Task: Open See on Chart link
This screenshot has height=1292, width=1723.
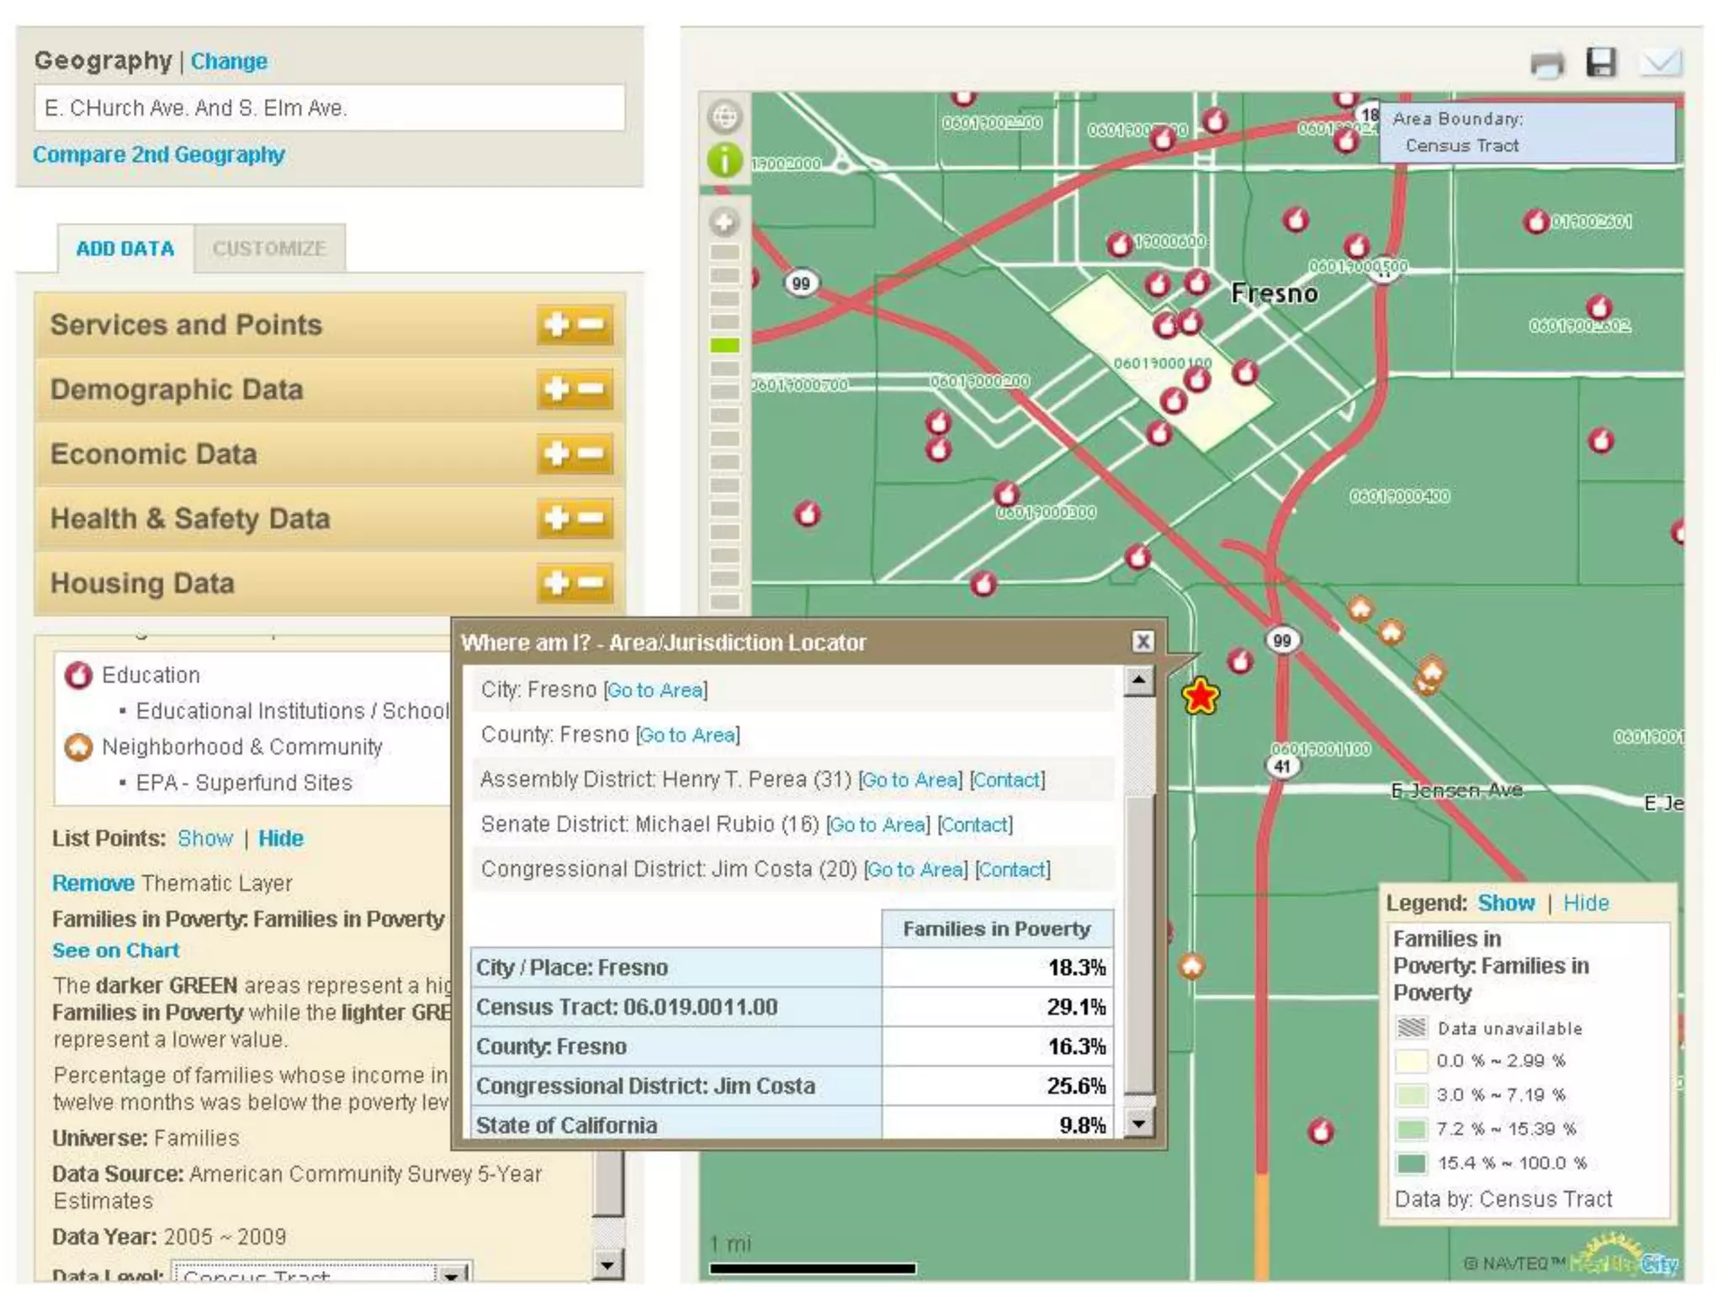Action: [115, 950]
